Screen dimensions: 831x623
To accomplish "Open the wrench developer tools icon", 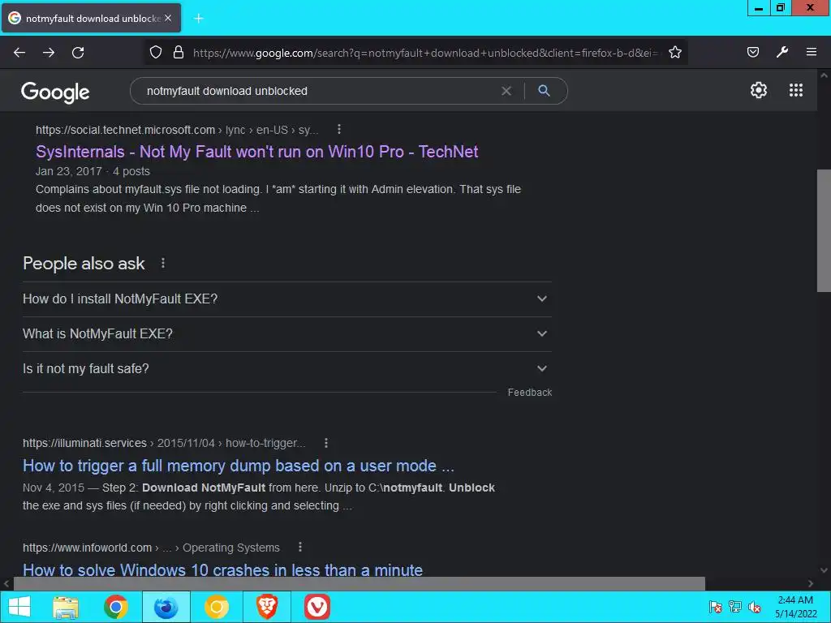I will 782,52.
